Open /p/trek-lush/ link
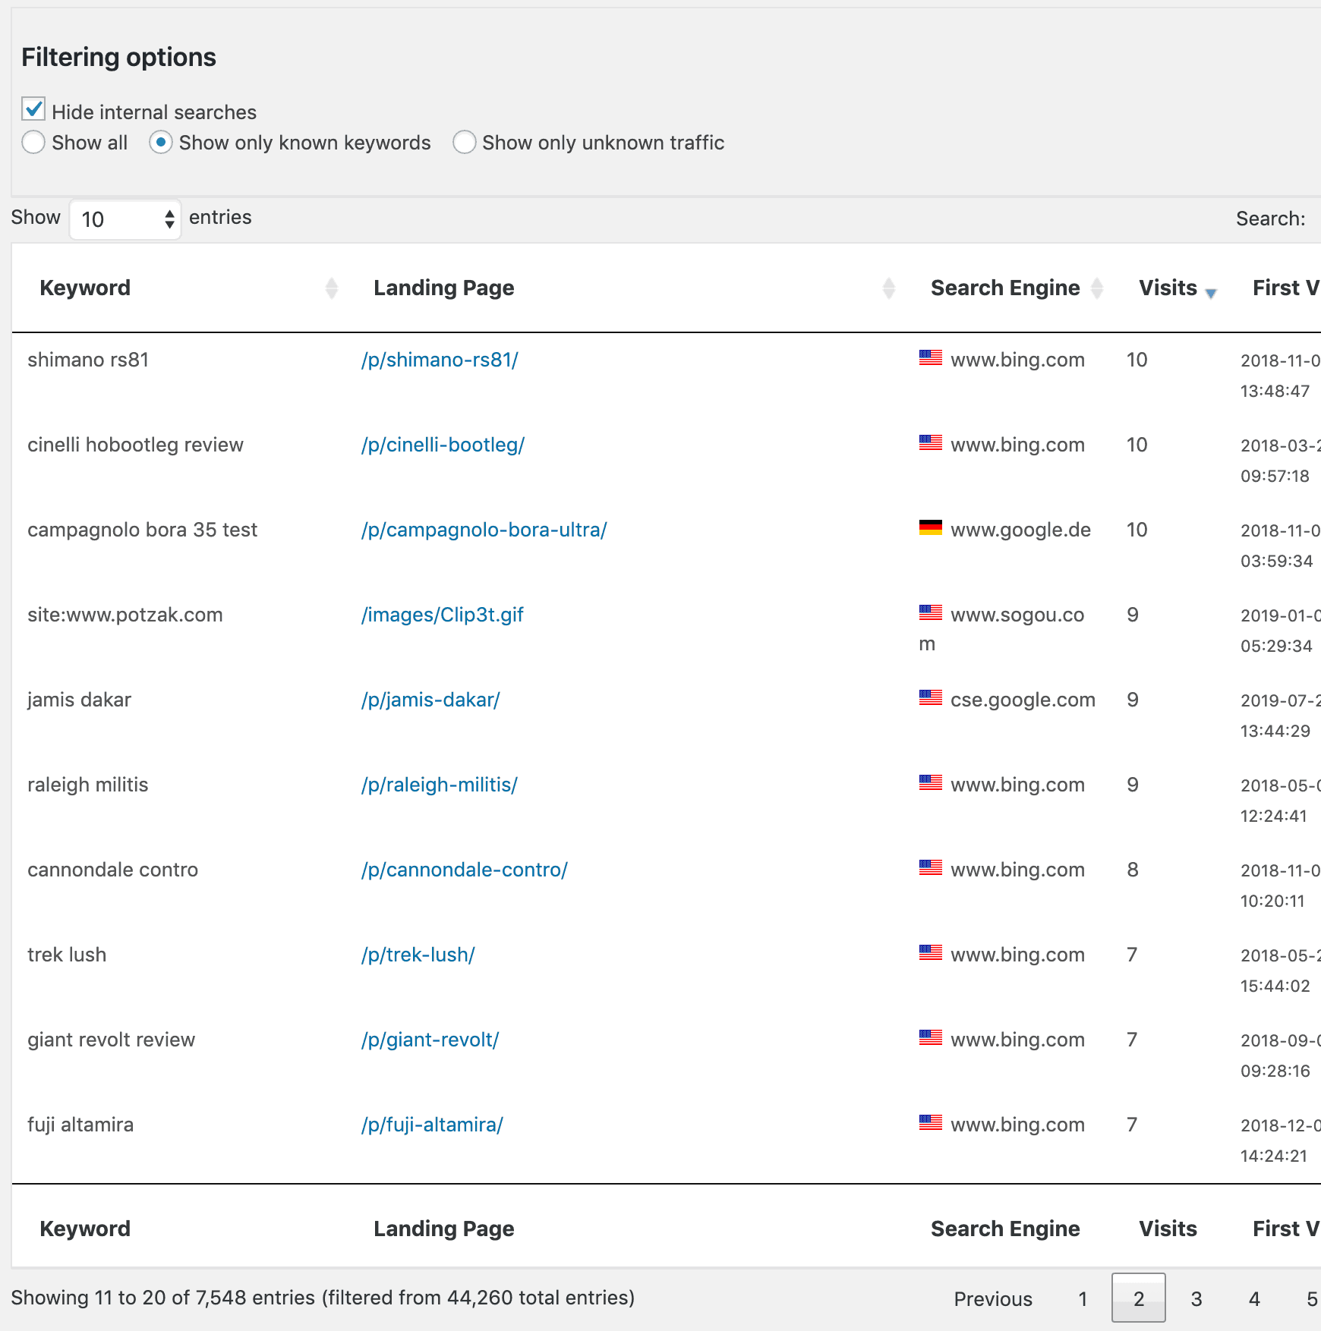Viewport: 1321px width, 1331px height. point(418,955)
